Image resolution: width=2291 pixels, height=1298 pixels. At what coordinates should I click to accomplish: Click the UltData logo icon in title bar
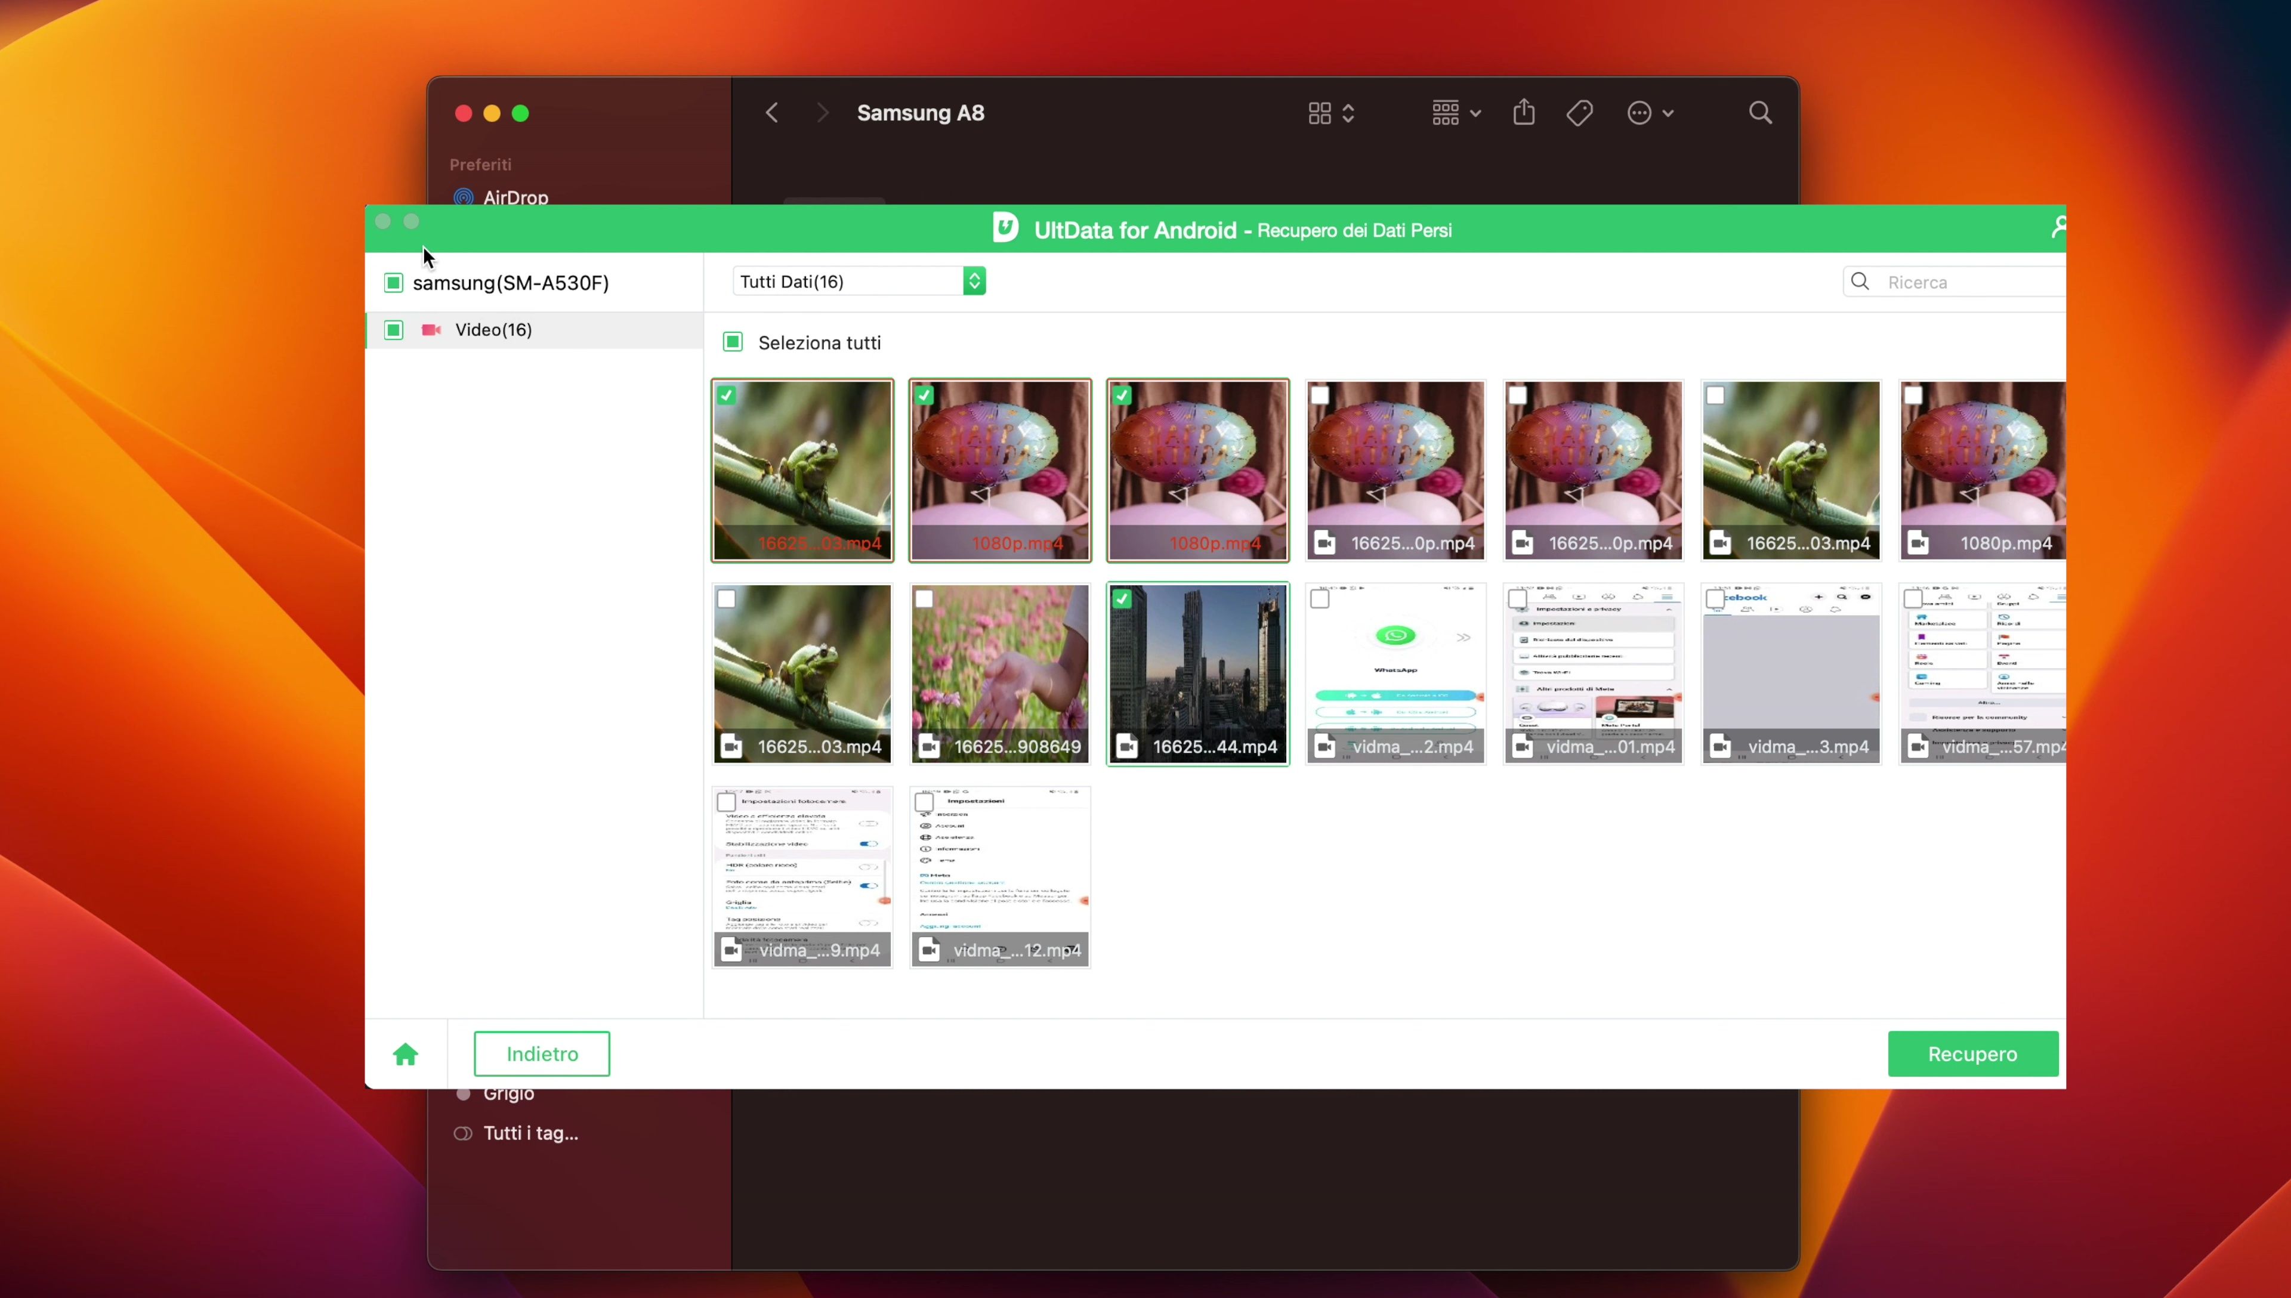[x=1005, y=228]
